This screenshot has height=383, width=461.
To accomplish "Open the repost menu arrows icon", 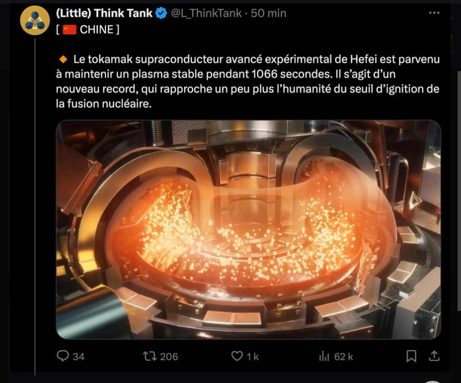I will 149,356.
